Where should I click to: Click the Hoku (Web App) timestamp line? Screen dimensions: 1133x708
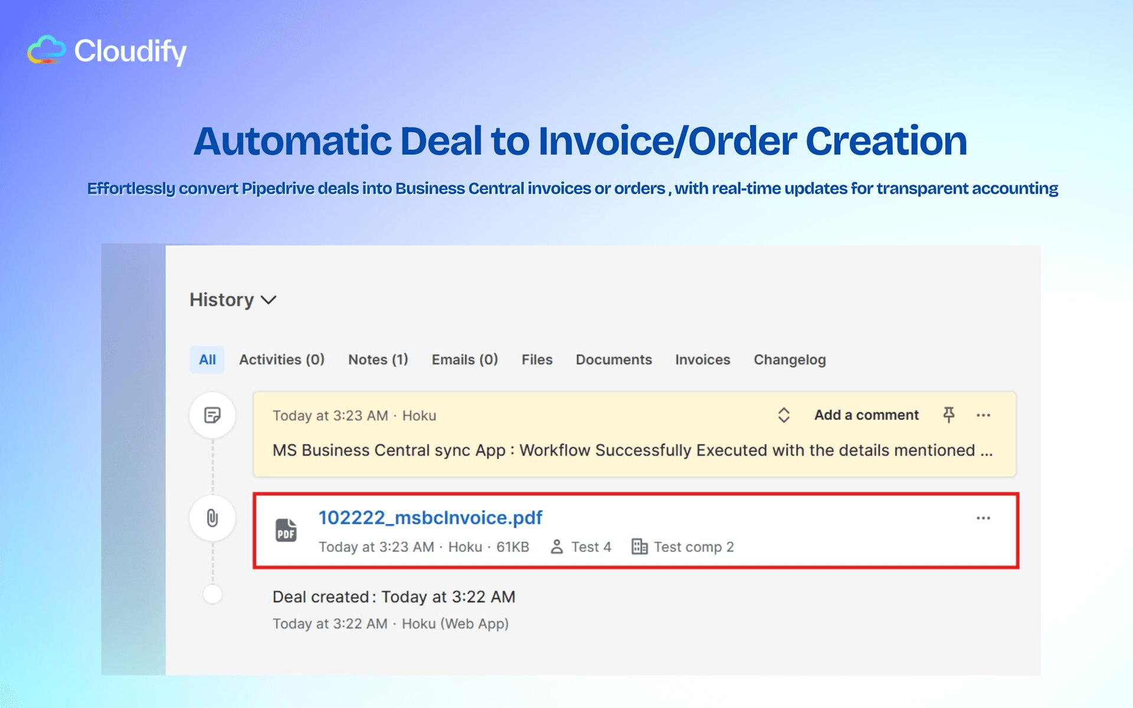[x=391, y=624]
